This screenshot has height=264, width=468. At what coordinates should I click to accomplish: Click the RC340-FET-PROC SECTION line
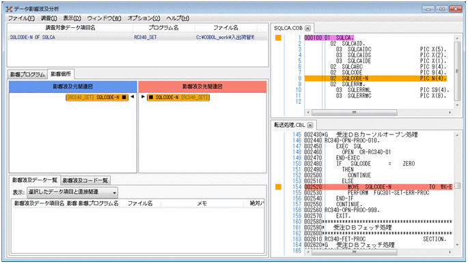point(385,239)
